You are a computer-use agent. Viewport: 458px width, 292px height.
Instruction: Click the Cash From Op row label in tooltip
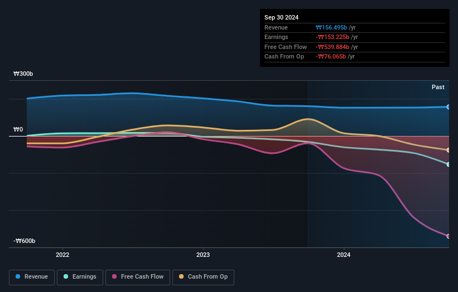[x=284, y=57]
